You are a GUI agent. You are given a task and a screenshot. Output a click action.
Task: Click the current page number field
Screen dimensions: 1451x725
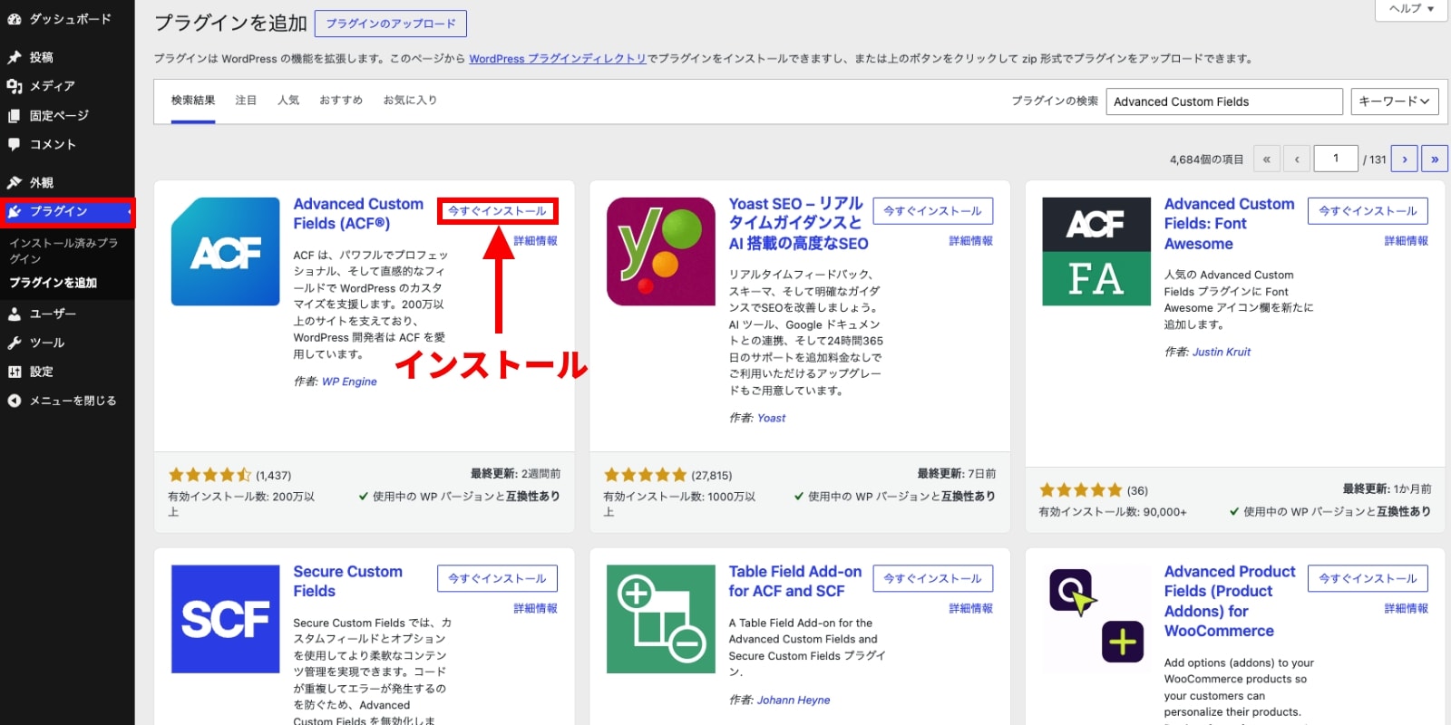tap(1336, 159)
